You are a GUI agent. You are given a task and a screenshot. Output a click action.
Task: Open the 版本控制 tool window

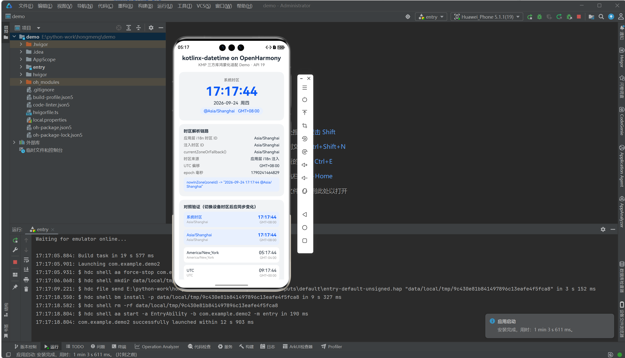pos(25,347)
